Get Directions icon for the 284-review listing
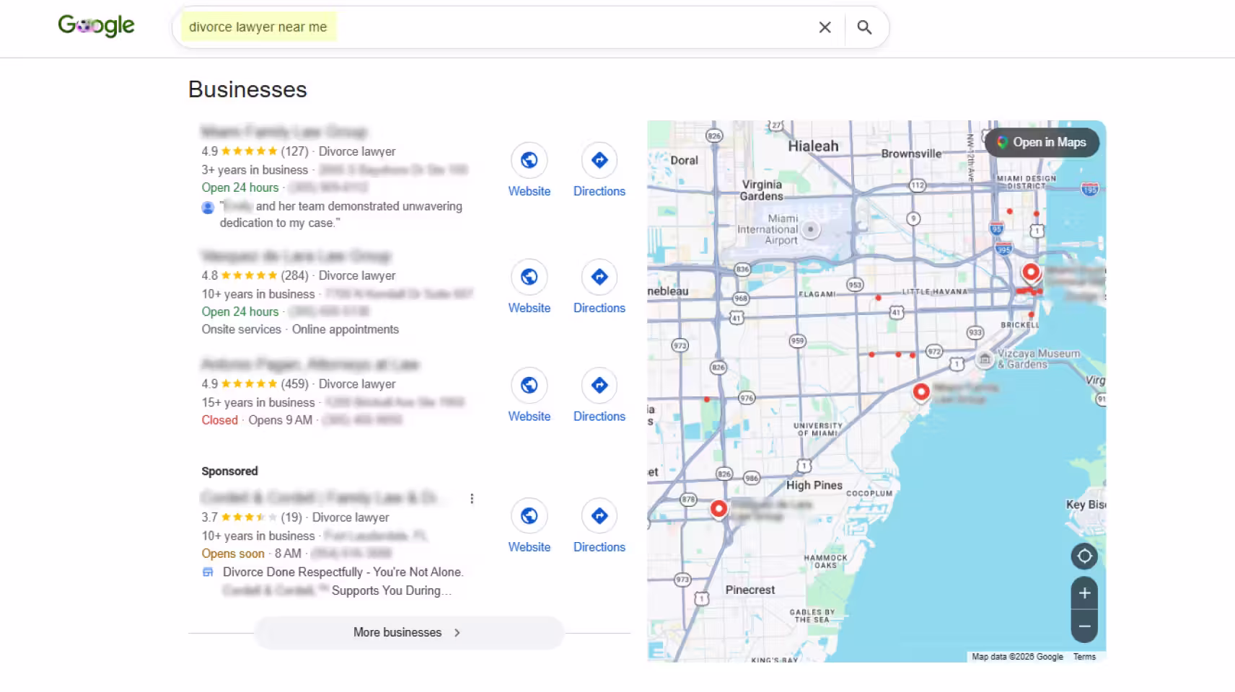Viewport: 1235px width, 692px height. tap(599, 277)
